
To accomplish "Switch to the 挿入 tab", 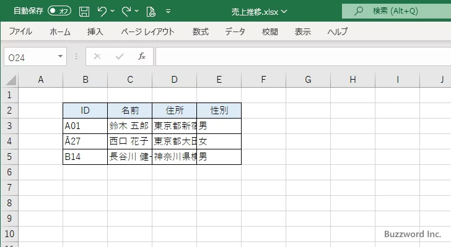I will tap(95, 31).
